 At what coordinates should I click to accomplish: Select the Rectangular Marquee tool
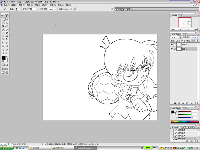pos(3,20)
